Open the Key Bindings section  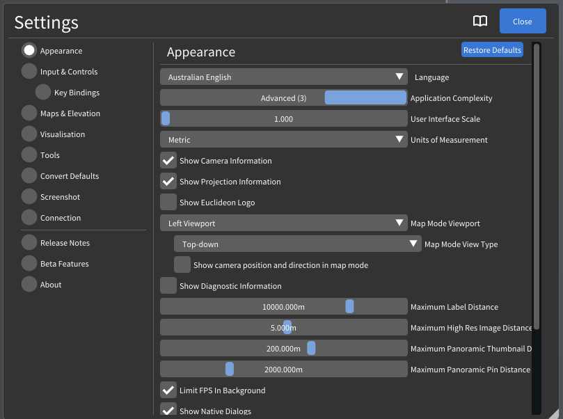tap(68, 93)
